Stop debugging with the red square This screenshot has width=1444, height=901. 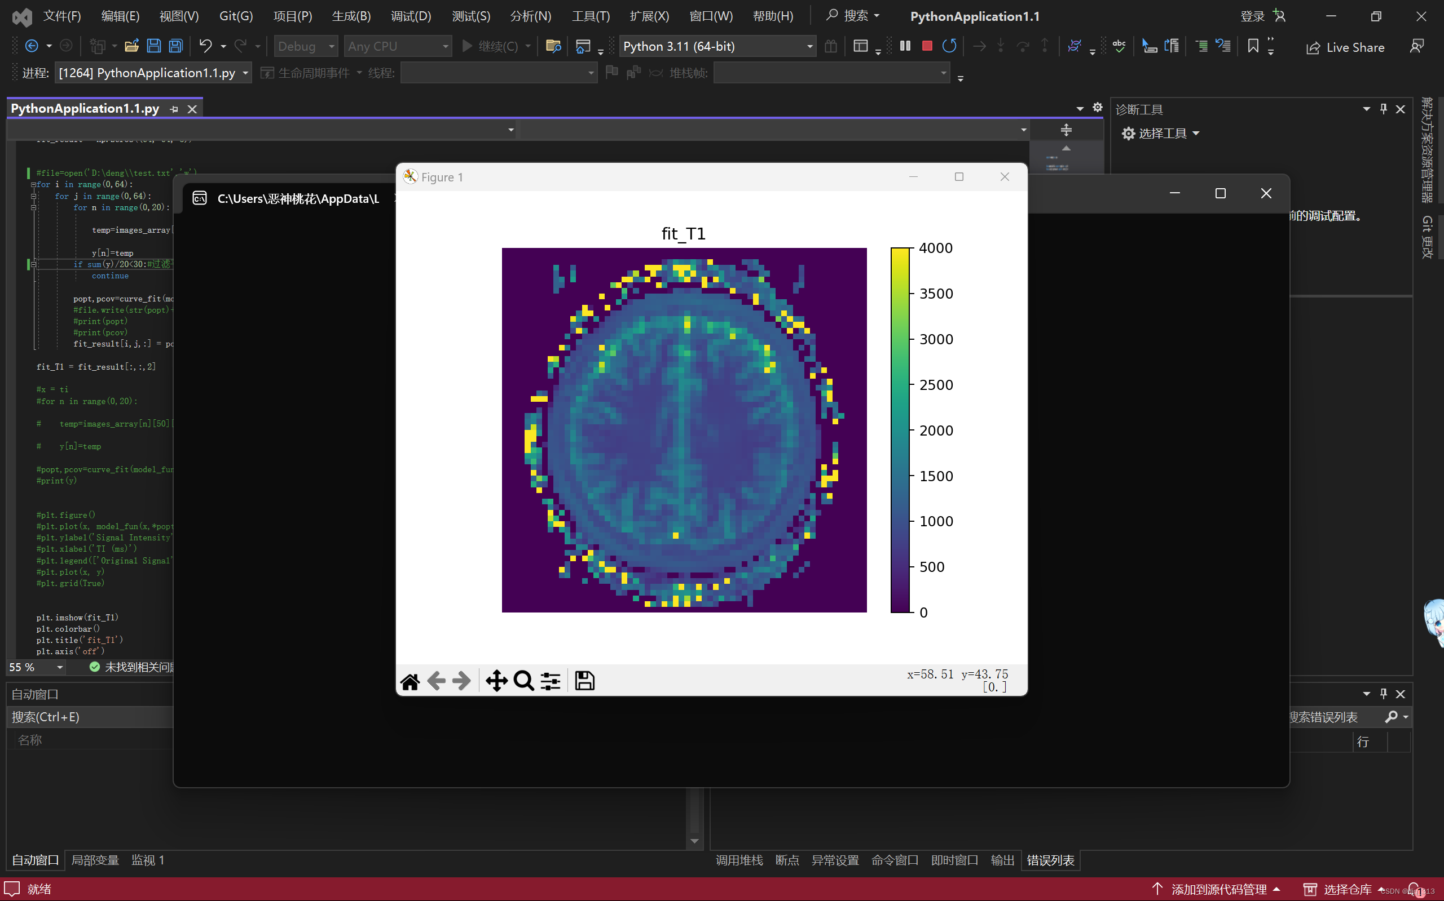point(927,46)
